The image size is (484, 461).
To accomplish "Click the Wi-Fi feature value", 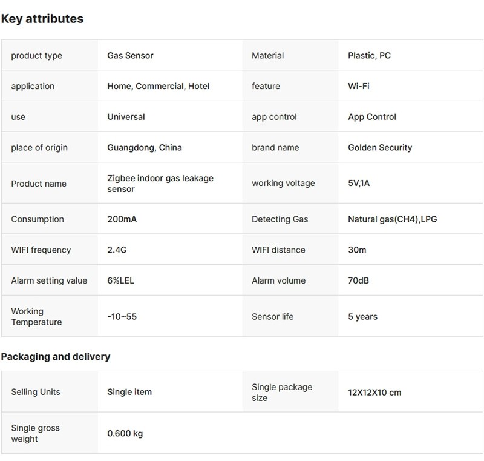I will tap(358, 87).
